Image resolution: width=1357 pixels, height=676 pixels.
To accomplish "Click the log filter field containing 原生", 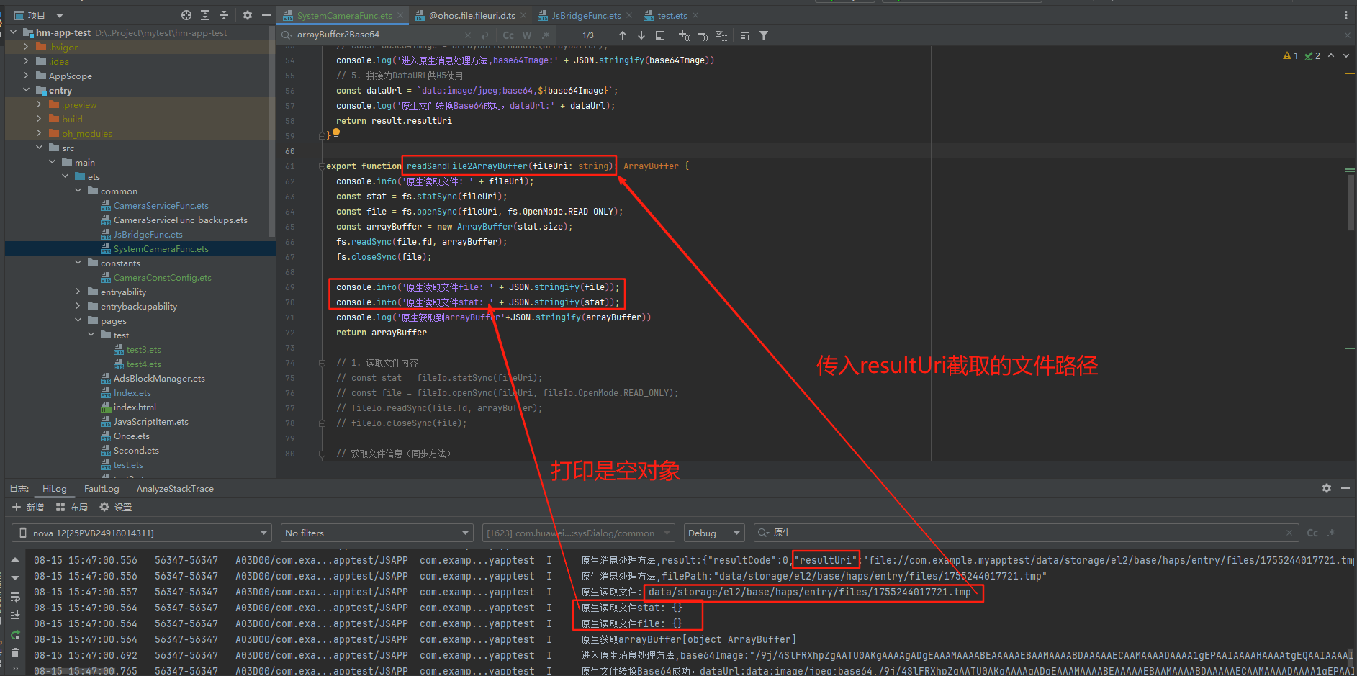I will [1025, 533].
